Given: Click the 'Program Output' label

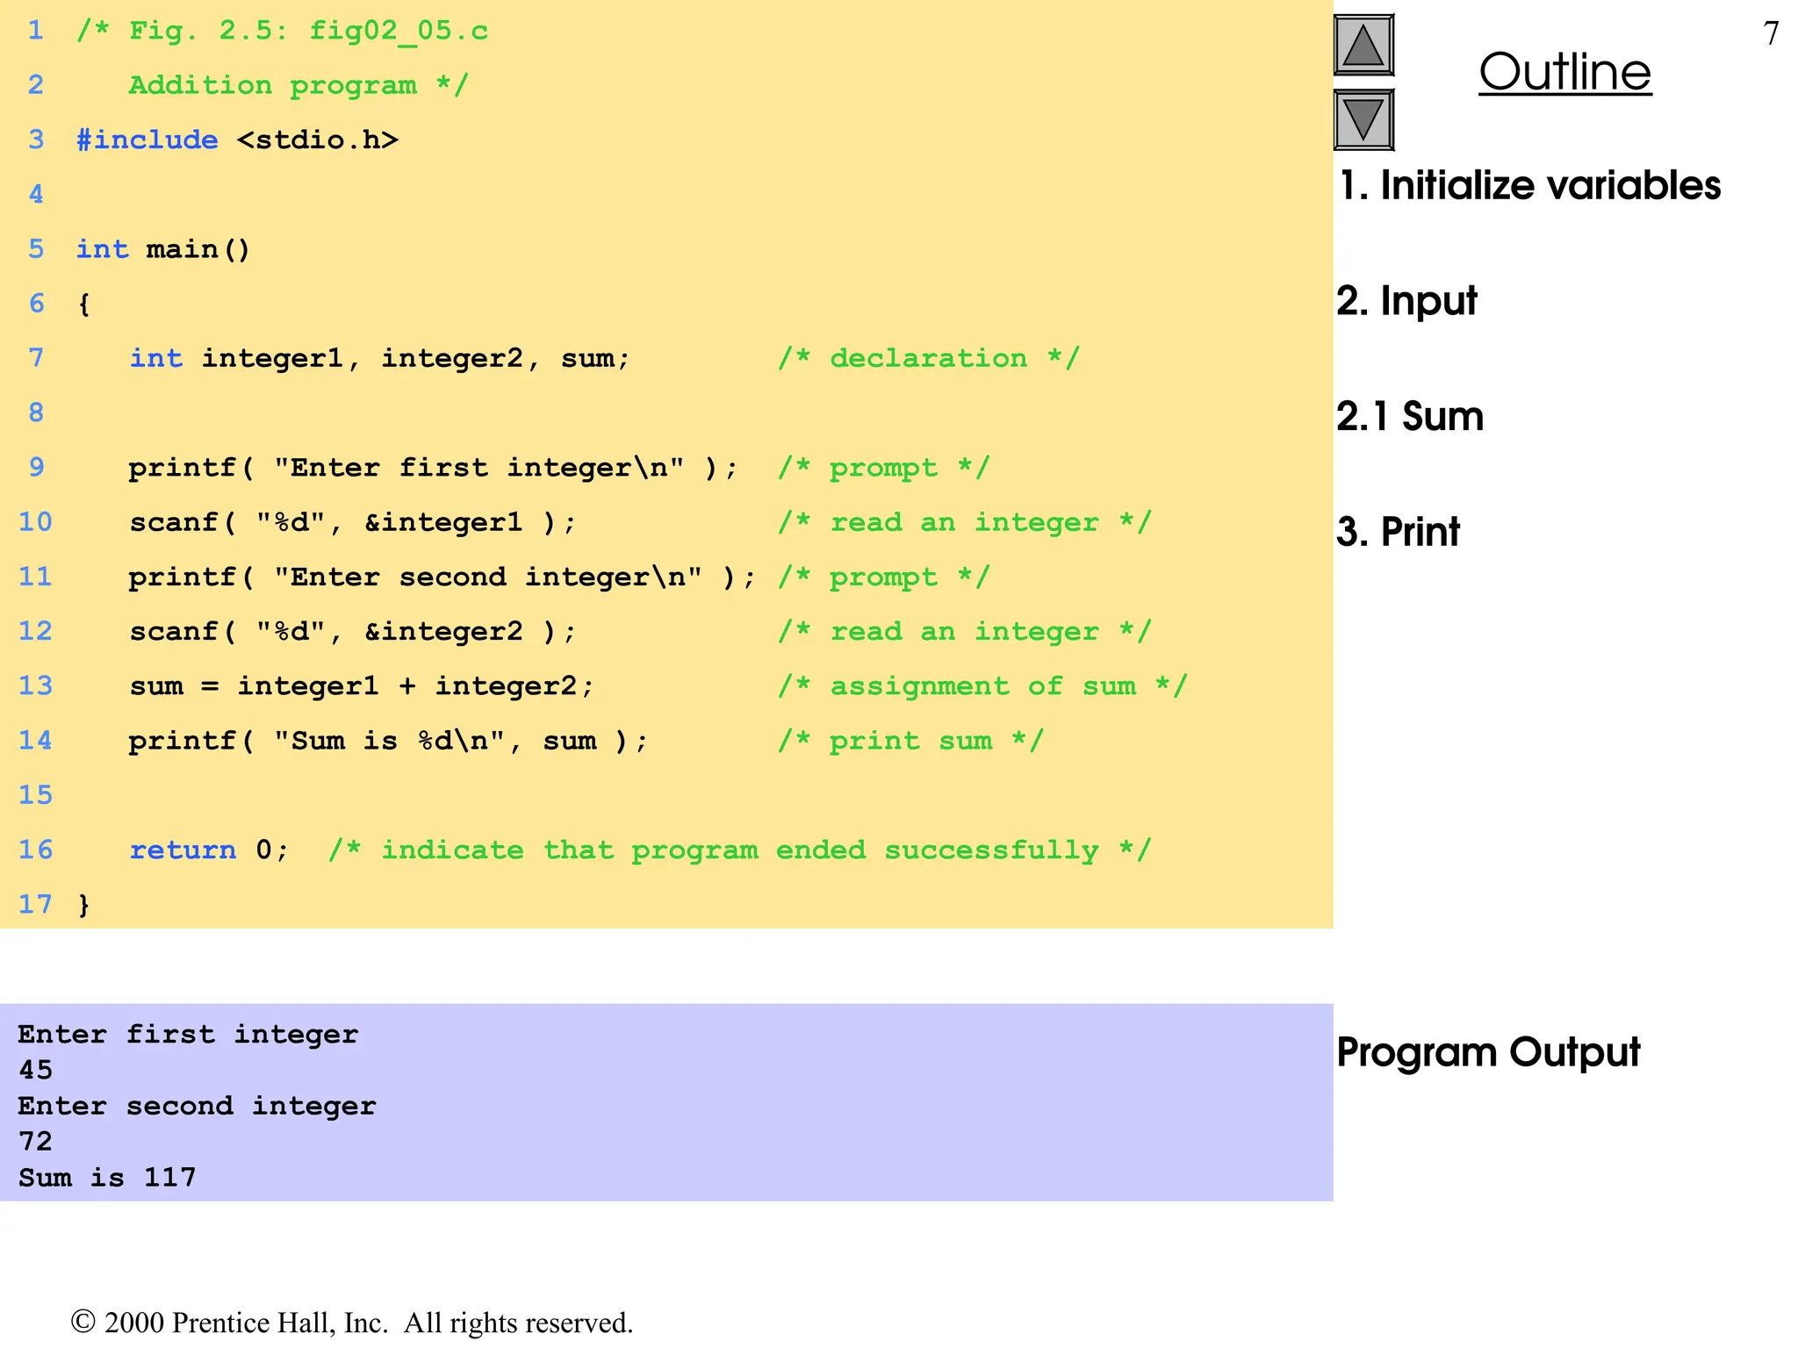Looking at the screenshot, I should click(x=1488, y=1052).
